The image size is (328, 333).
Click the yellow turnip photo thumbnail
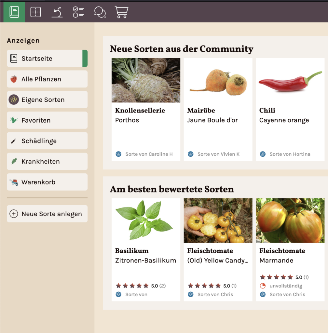tap(218, 80)
